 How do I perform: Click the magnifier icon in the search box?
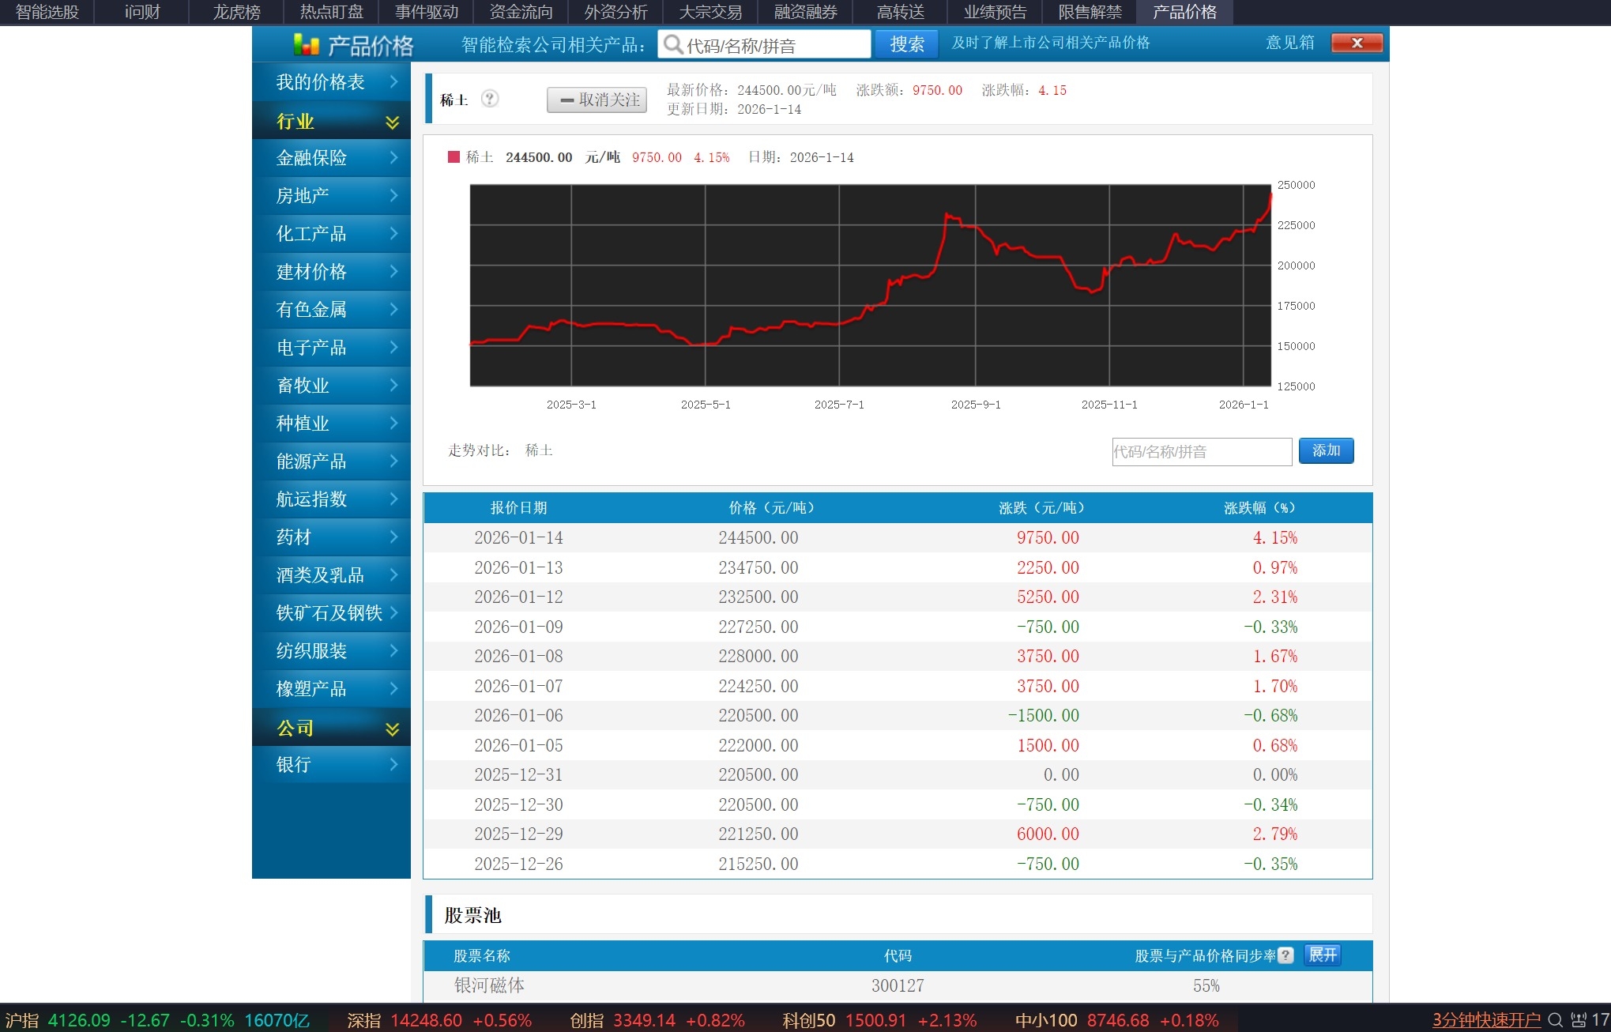[x=673, y=44]
